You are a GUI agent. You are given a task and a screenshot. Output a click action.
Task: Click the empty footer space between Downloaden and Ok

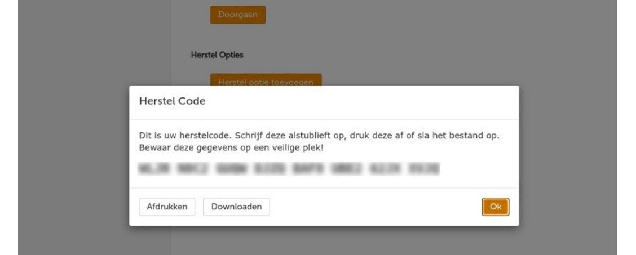[x=376, y=207]
